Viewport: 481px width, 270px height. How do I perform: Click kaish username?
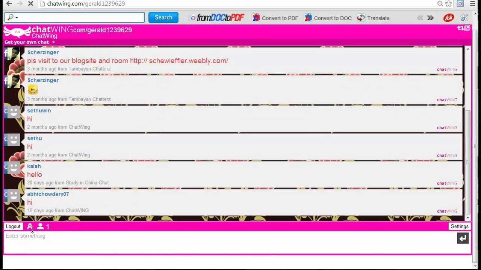(x=34, y=166)
